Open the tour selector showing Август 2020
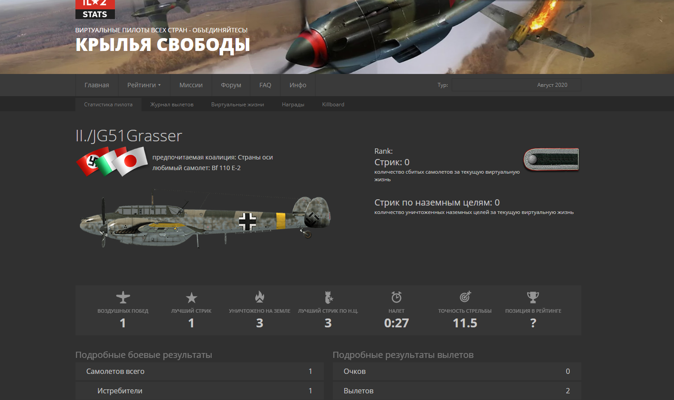The image size is (674, 400). 516,85
